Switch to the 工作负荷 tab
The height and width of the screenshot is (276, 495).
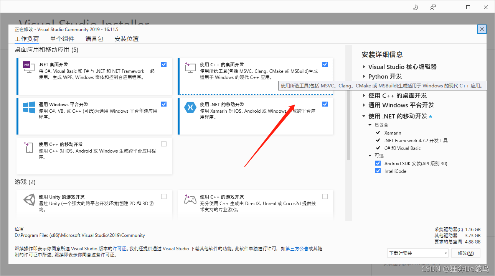[x=27, y=39]
